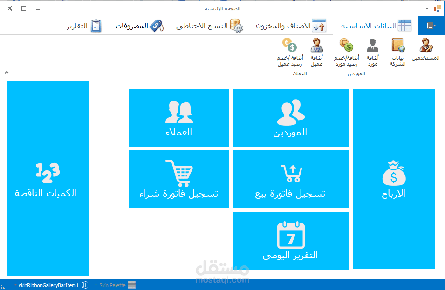The width and height of the screenshot is (445, 290).
Task: Click الصفحة الرئيسية window title text
Action: click(222, 8)
